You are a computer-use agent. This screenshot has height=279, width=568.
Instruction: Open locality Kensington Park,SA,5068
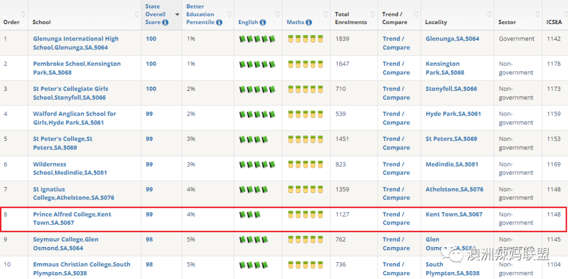pos(445,68)
